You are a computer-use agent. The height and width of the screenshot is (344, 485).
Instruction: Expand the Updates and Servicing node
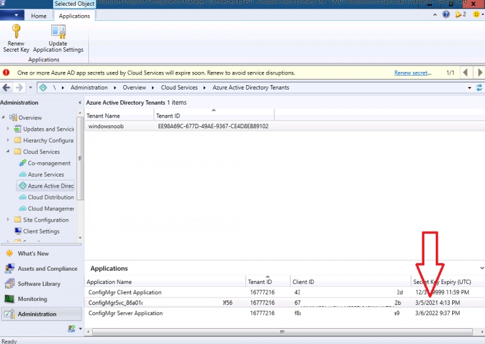8,129
